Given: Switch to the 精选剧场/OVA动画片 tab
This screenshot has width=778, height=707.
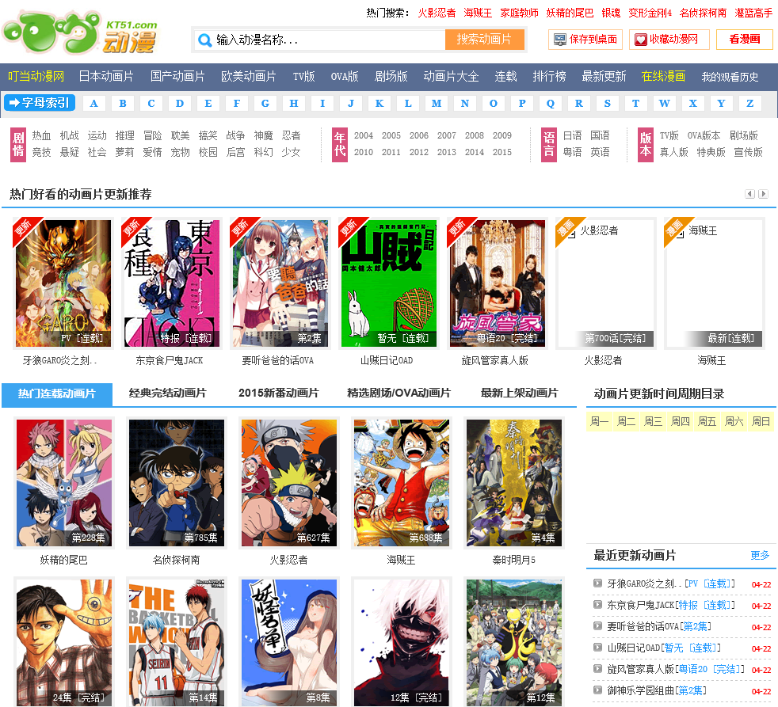Looking at the screenshot, I should coord(399,393).
